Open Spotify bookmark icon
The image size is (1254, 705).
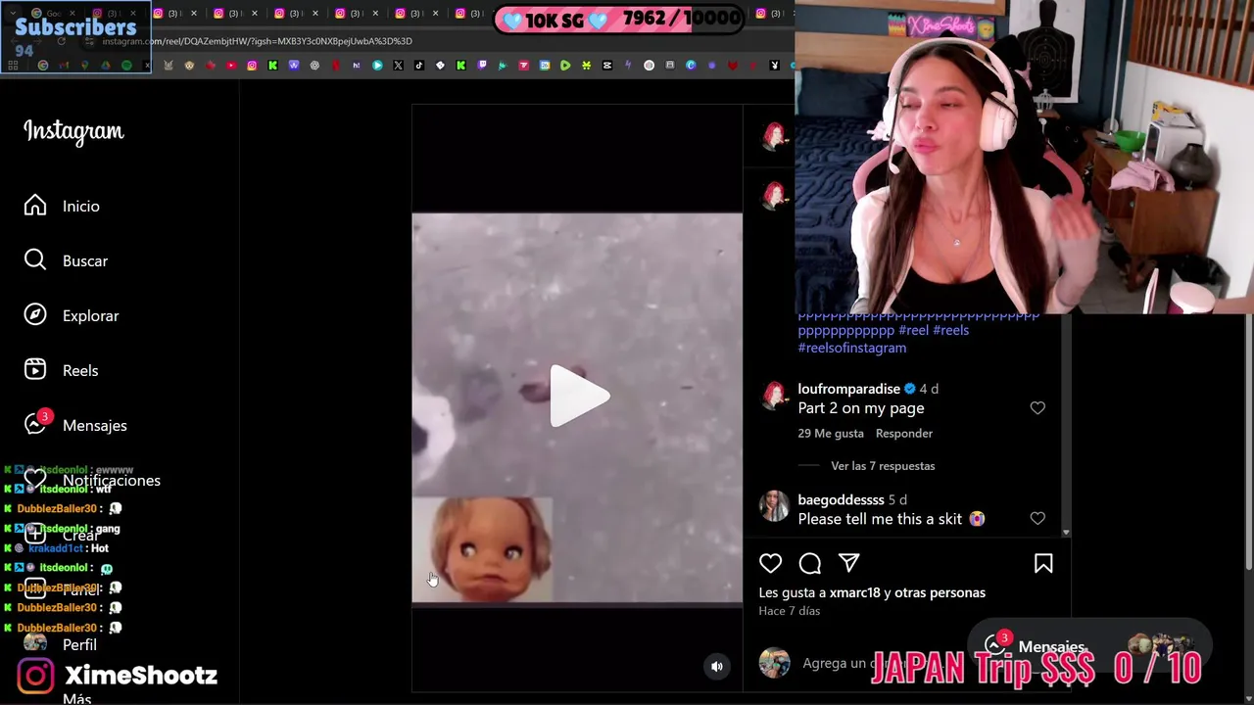point(126,66)
